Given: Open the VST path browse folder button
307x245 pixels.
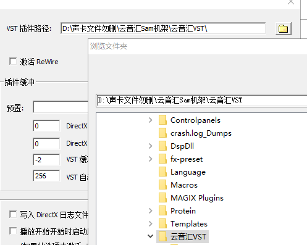Looking at the screenshot, I should click(x=284, y=28).
